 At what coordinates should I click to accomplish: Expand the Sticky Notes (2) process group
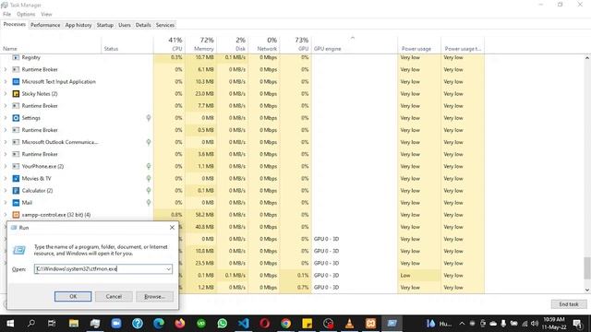click(x=6, y=94)
